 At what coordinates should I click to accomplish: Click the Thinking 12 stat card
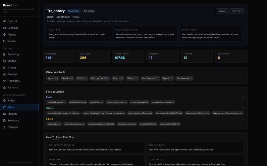pos(197,56)
